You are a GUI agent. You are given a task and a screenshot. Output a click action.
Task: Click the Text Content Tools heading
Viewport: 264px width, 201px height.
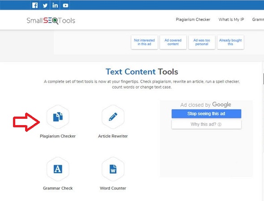tap(142, 72)
